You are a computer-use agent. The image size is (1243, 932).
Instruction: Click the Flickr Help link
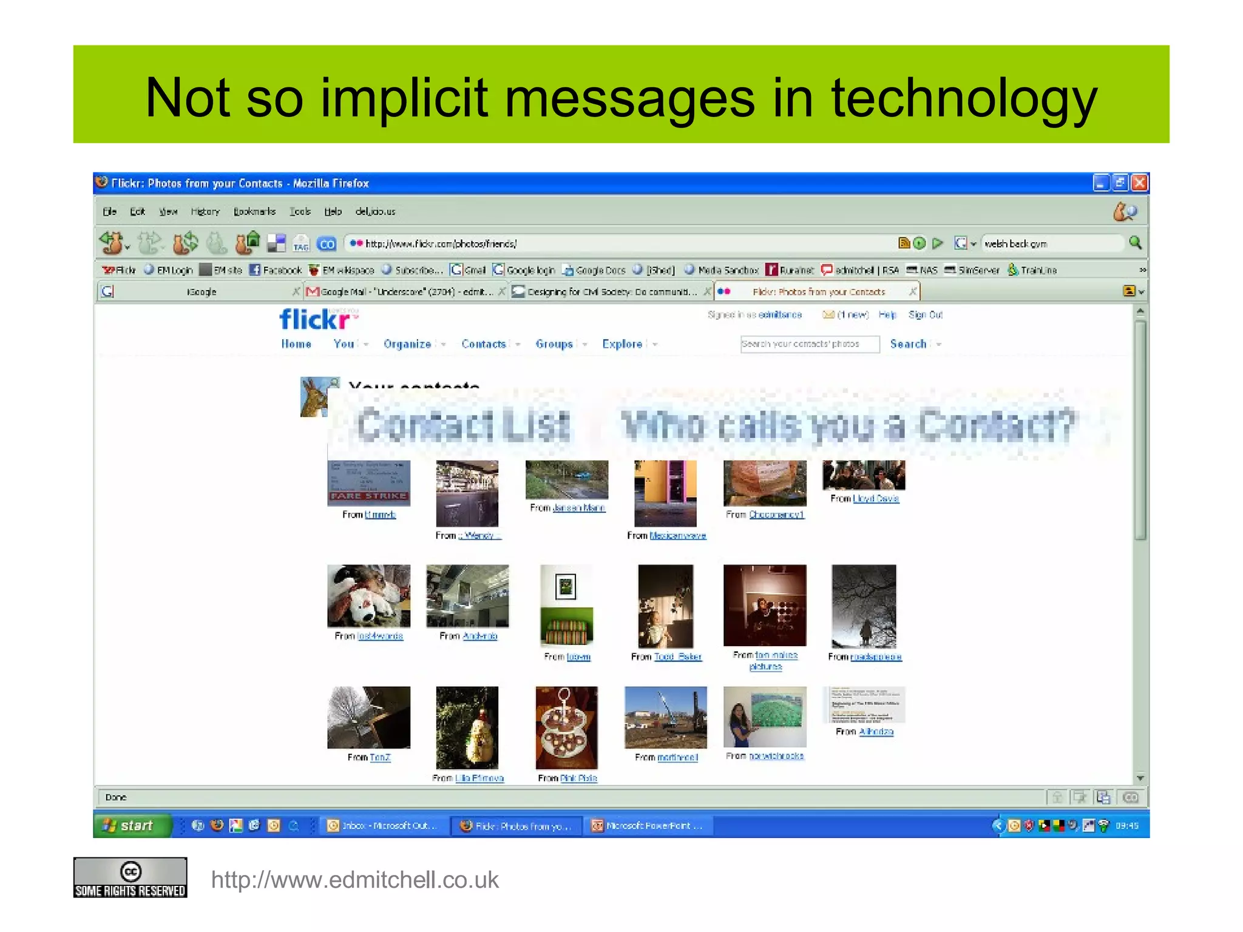click(x=887, y=314)
